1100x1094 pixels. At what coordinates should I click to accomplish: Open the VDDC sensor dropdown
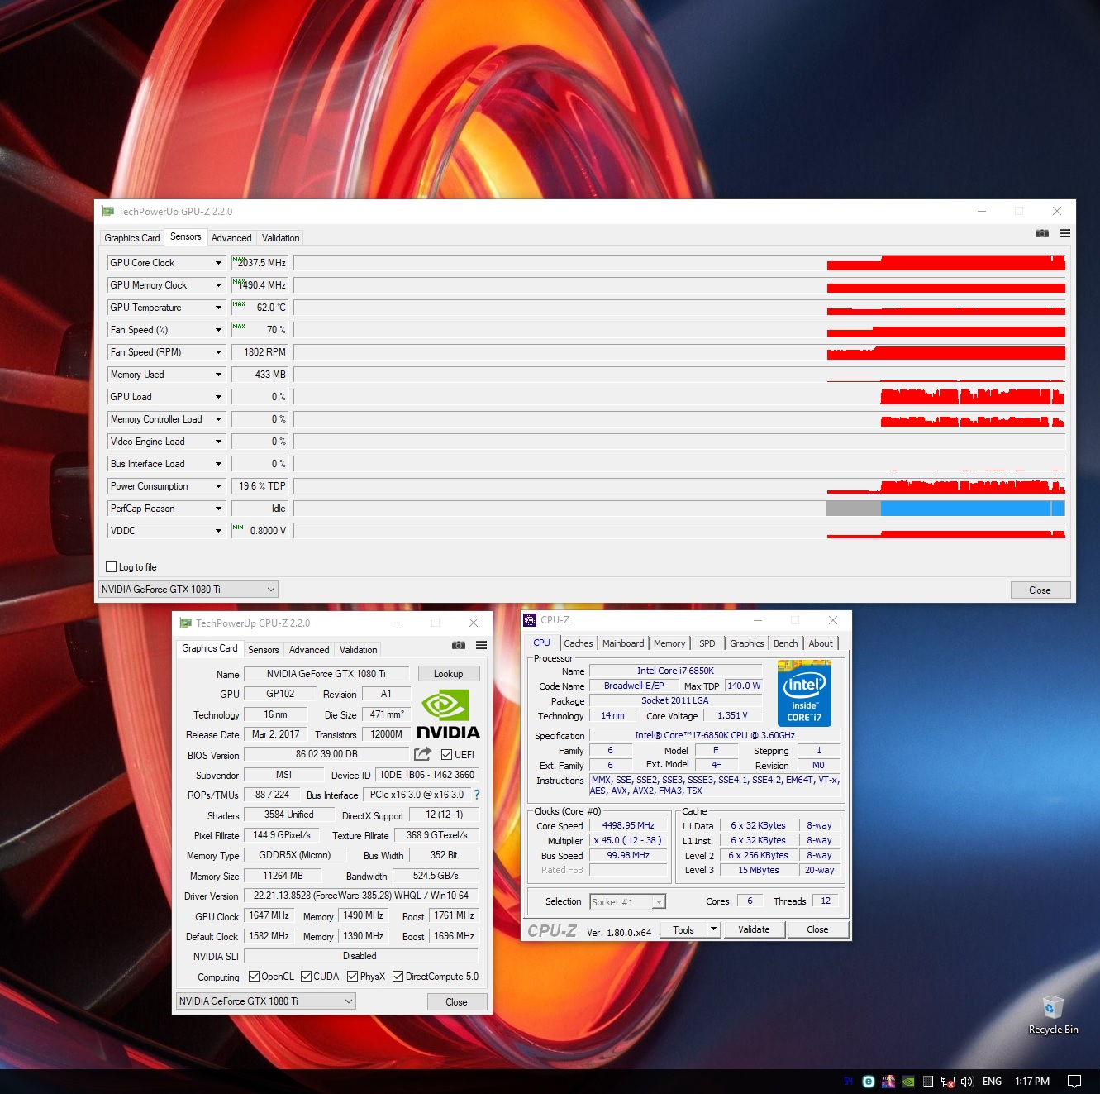218,531
